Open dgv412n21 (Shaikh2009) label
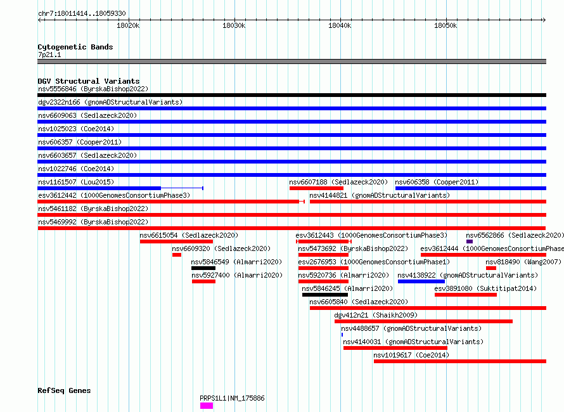 pyautogui.click(x=376, y=315)
